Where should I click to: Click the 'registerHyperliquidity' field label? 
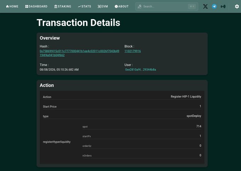pyautogui.click(x=57, y=142)
